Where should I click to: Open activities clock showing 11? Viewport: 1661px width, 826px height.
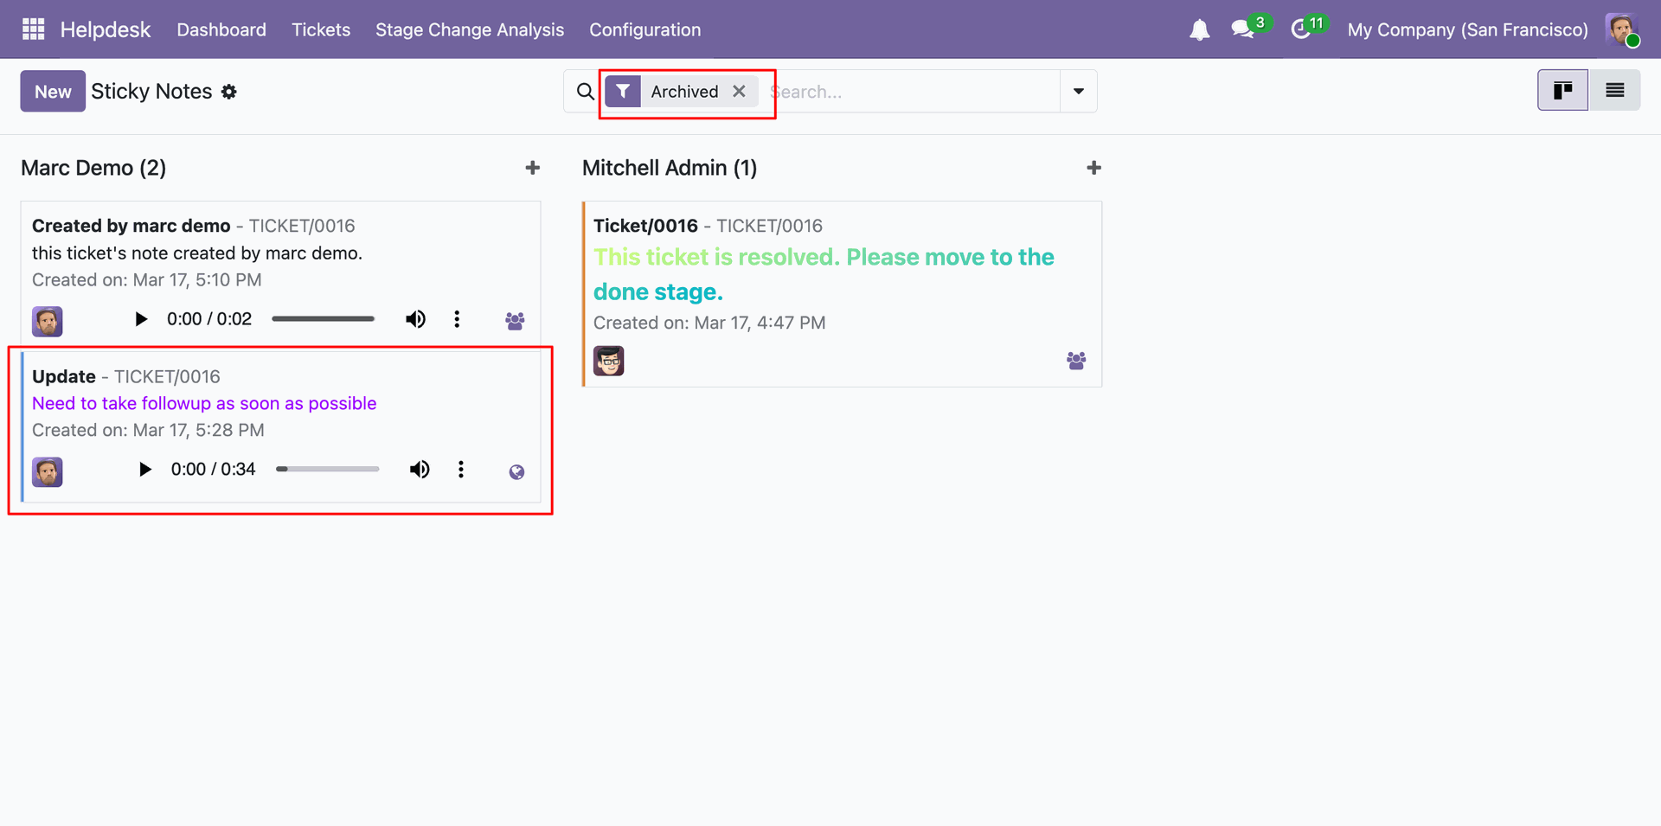coord(1300,29)
